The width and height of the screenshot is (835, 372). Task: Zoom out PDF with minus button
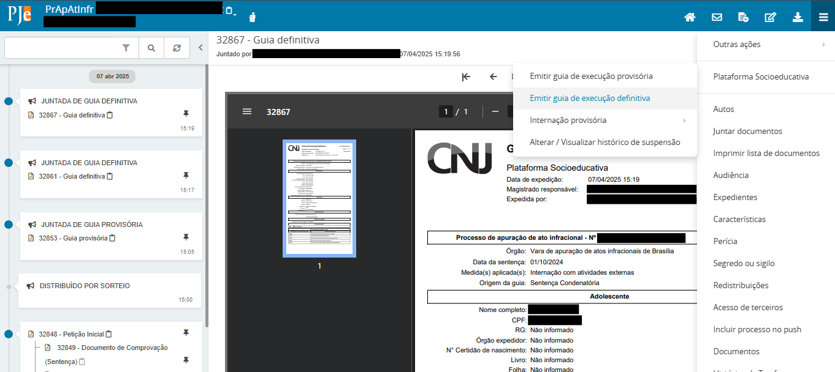point(495,111)
